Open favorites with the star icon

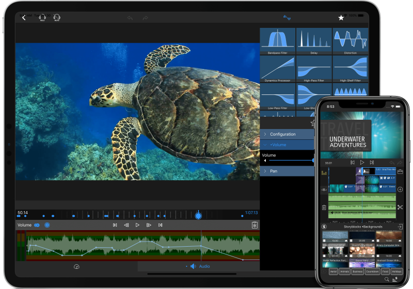coord(341,18)
